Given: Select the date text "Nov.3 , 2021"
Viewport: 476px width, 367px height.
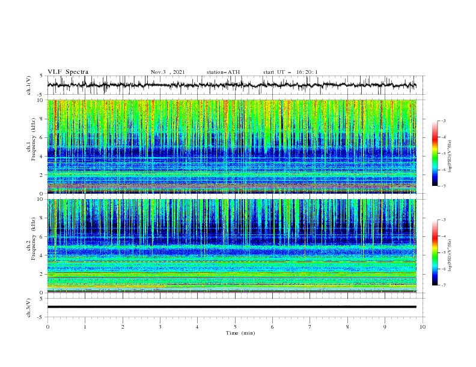Looking at the screenshot, I should [x=168, y=72].
